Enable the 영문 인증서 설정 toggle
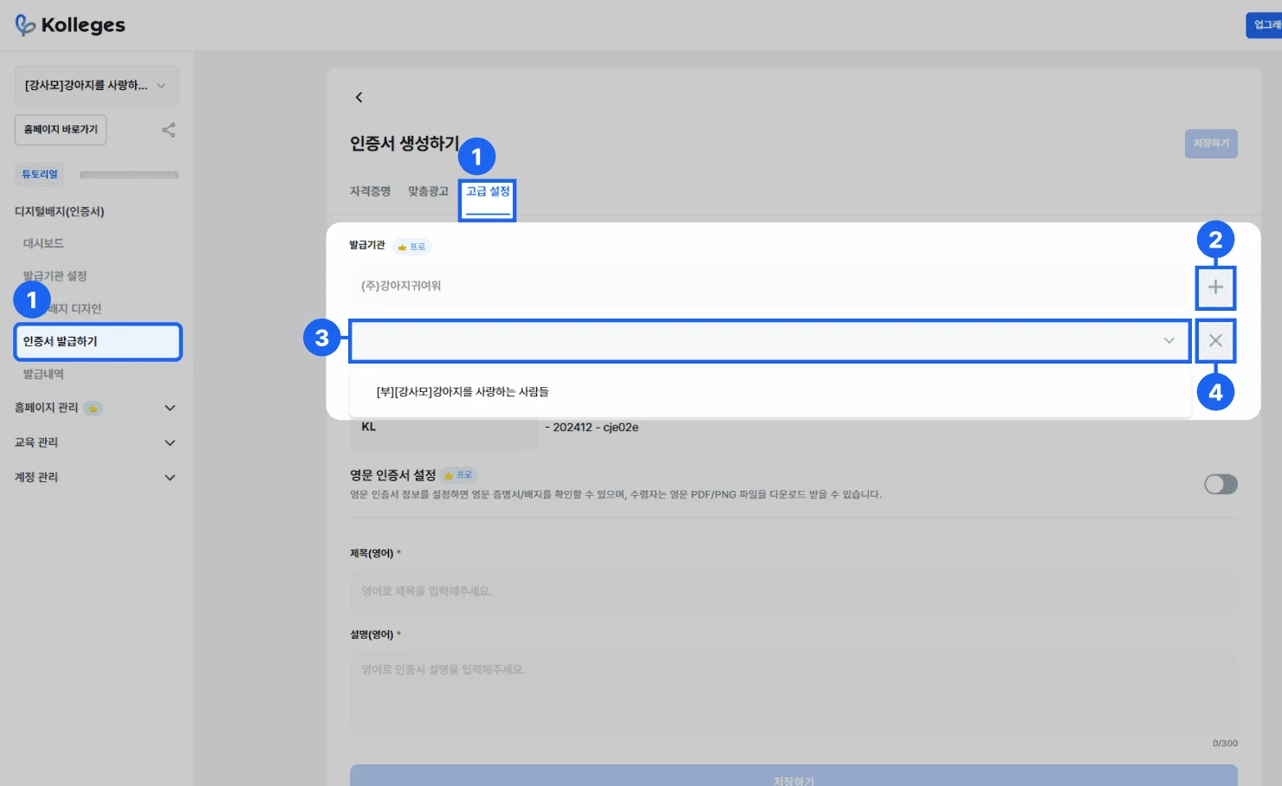Viewport: 1282px width, 786px height. (1220, 485)
